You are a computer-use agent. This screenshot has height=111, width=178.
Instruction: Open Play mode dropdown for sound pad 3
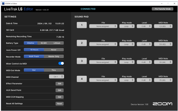(x=127, y=62)
